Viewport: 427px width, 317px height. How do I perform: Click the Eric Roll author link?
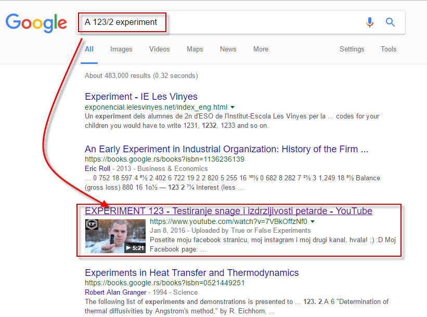(97, 169)
